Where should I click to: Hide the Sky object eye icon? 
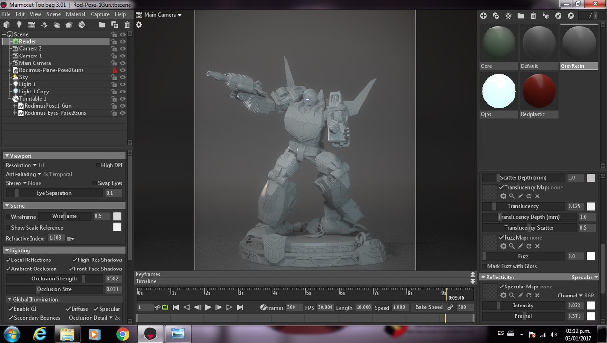tap(123, 77)
